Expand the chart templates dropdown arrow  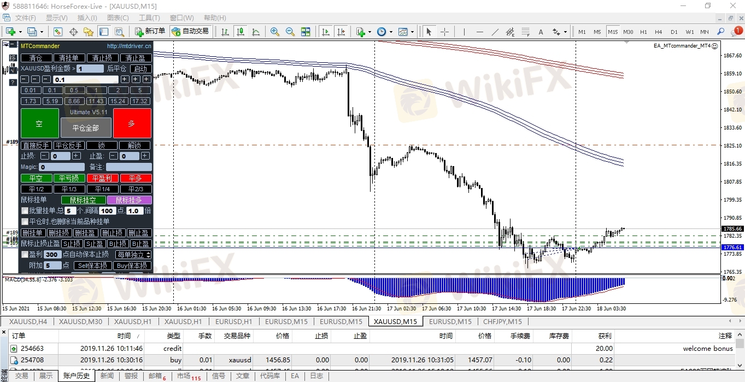click(x=412, y=32)
